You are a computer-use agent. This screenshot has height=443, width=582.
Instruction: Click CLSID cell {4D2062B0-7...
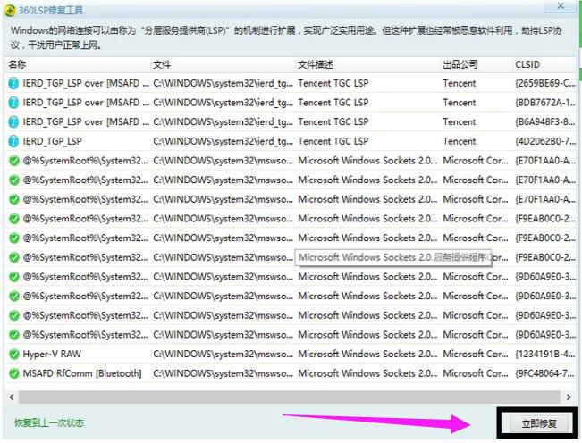tap(545, 141)
